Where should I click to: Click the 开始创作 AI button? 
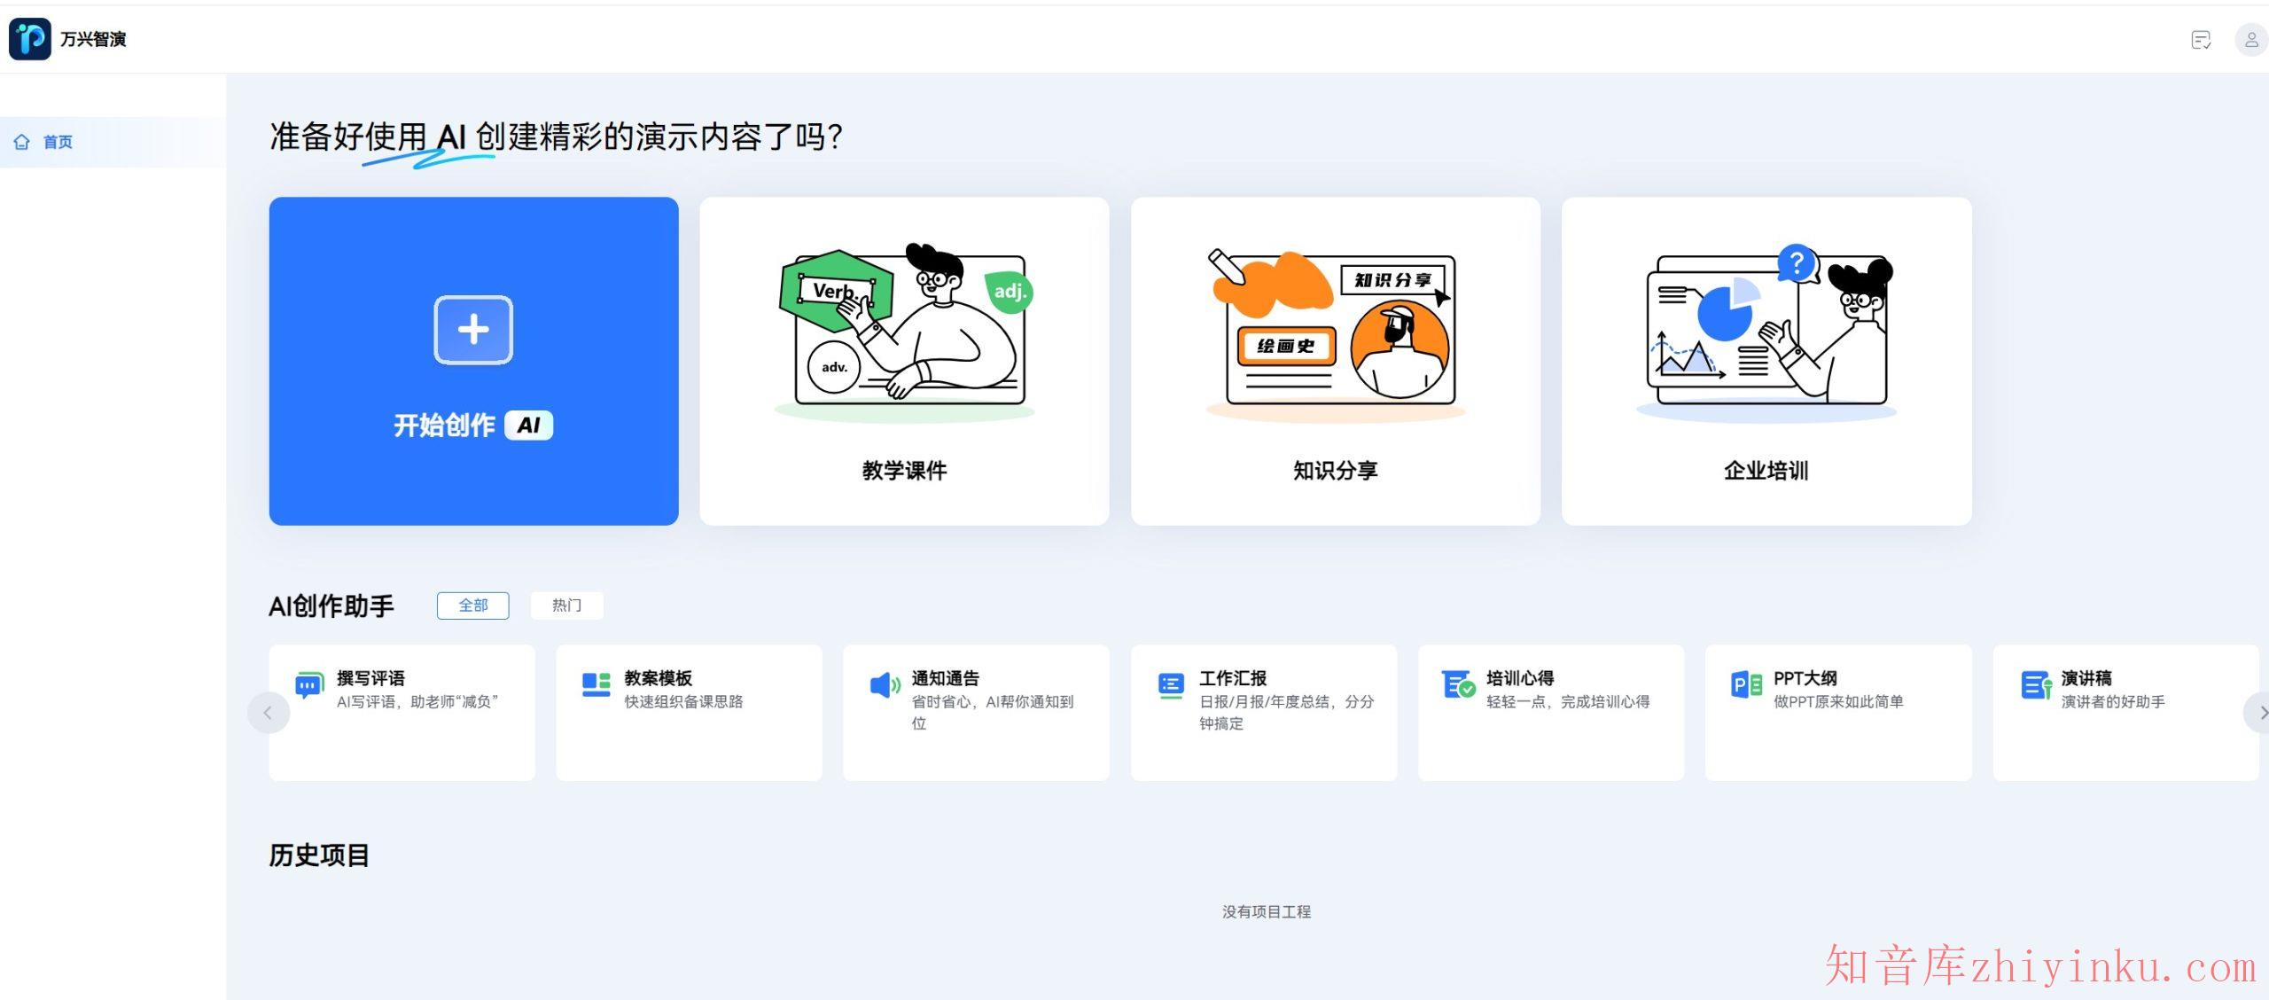click(x=472, y=362)
